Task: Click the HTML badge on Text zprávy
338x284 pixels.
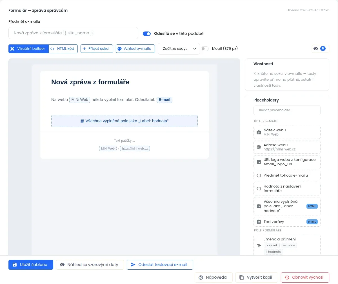Action: 312,222
